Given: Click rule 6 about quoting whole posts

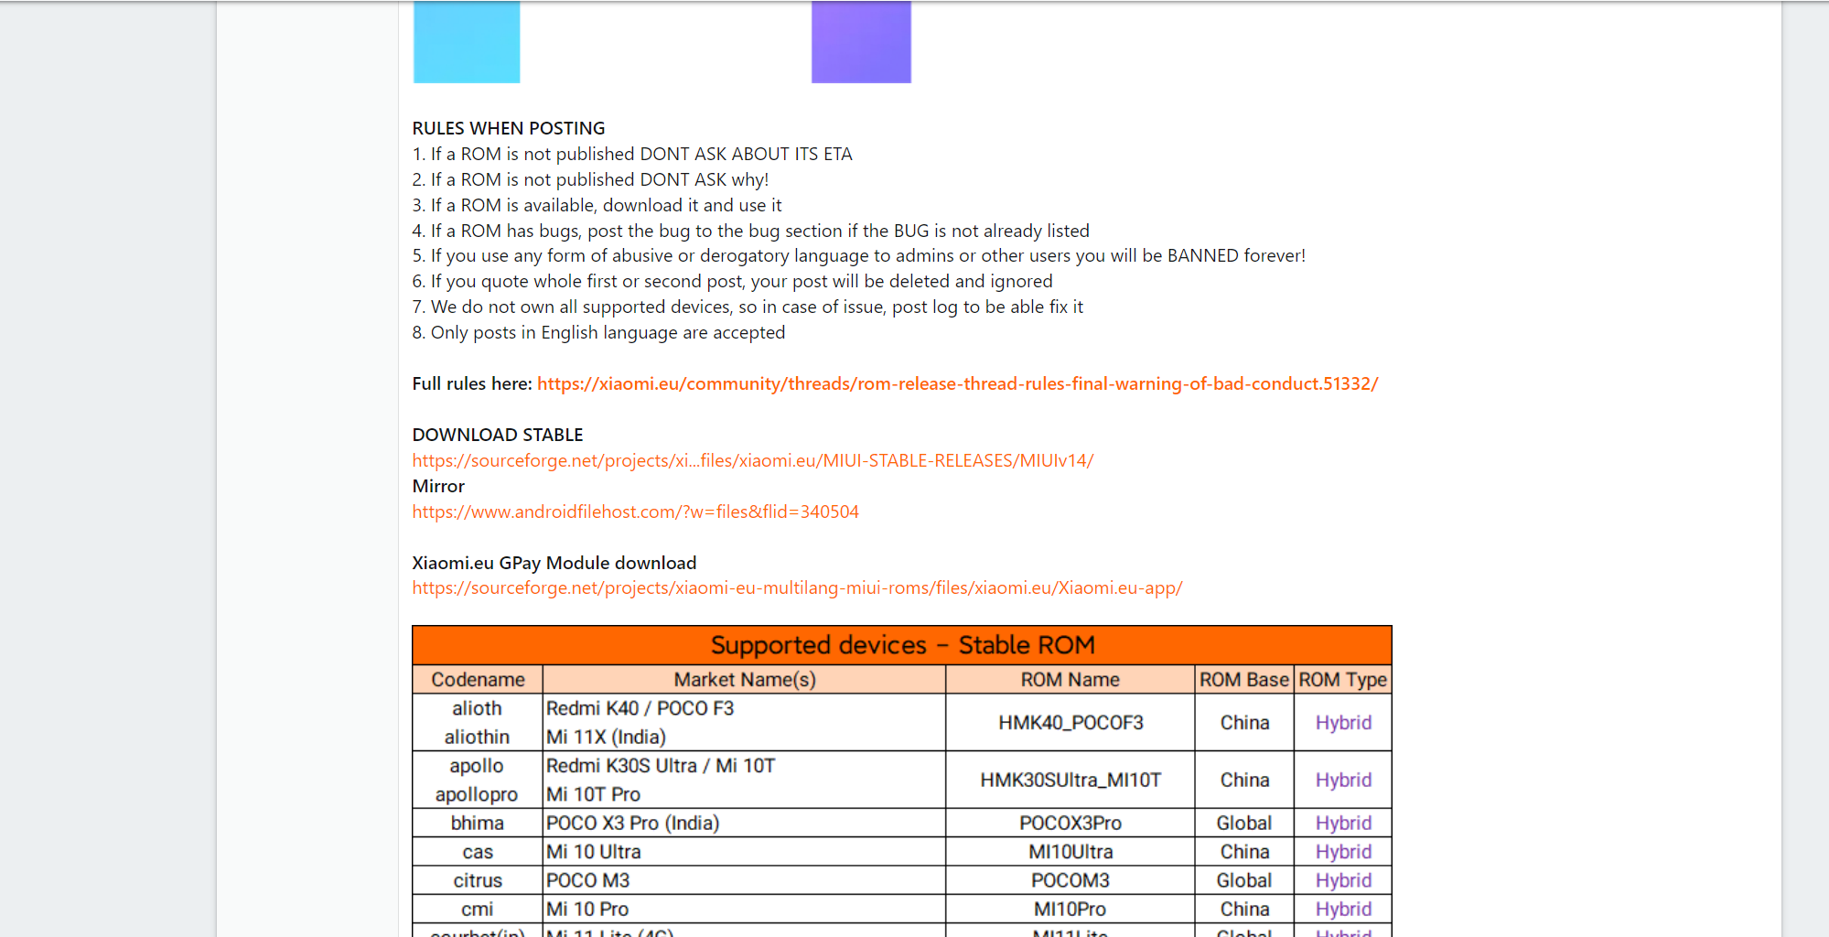Looking at the screenshot, I should [732, 281].
